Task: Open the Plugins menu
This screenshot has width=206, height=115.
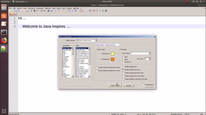Action: [70, 8]
